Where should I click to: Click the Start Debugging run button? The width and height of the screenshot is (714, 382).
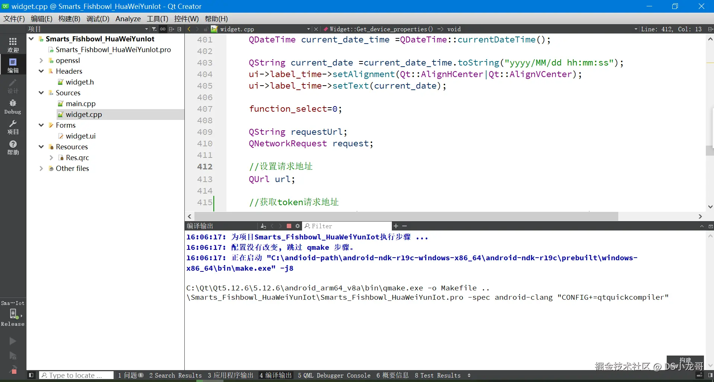13,356
